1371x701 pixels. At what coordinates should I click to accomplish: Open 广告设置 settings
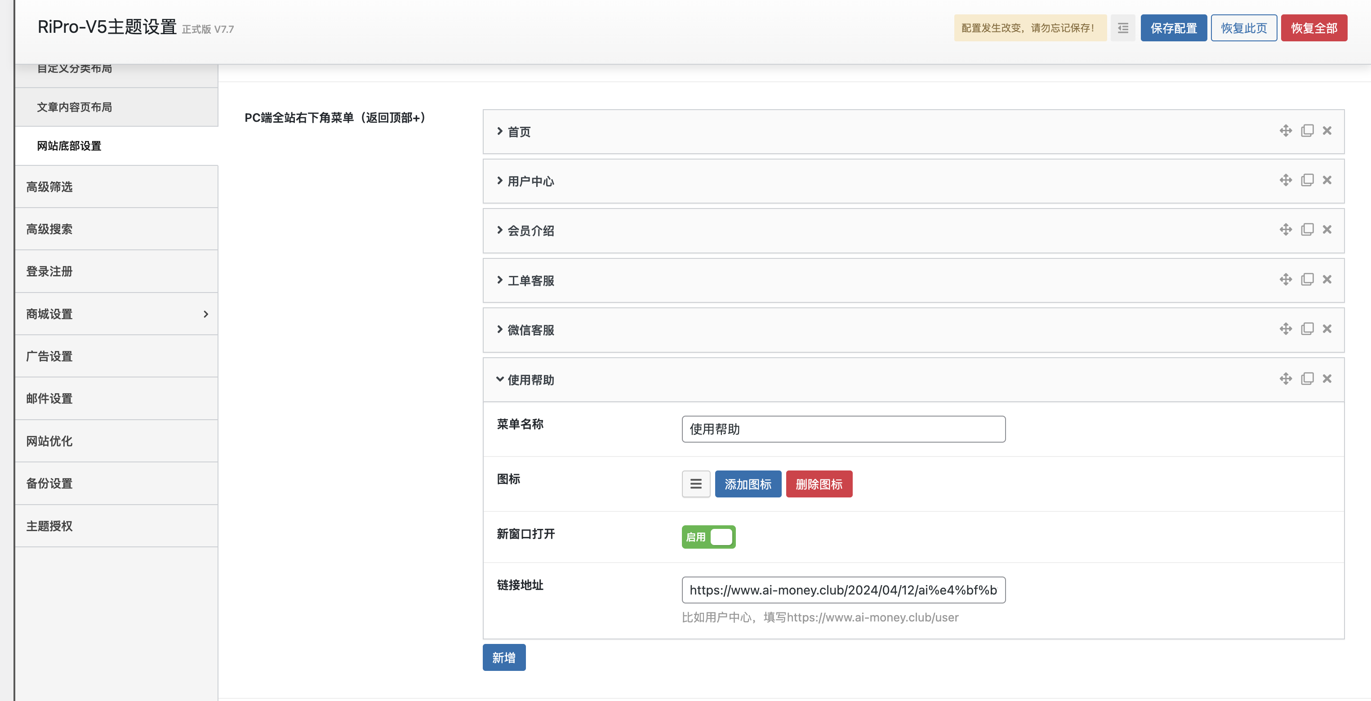click(116, 356)
